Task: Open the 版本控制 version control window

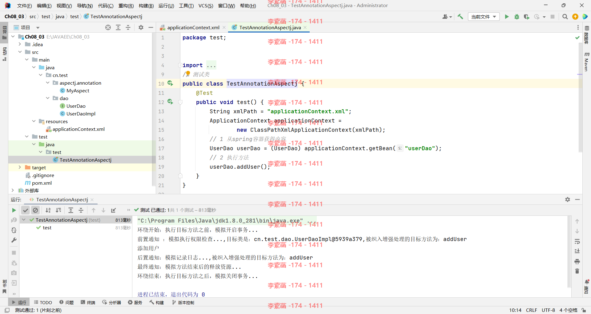Action: [183, 302]
